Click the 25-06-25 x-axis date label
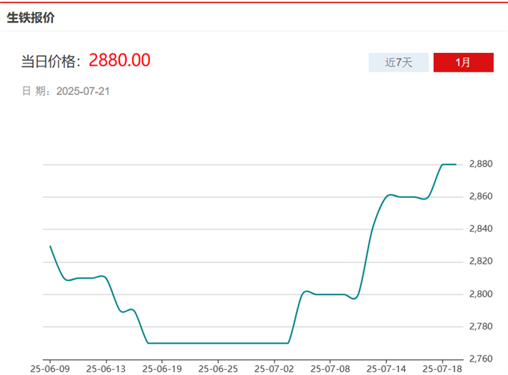The height and width of the screenshot is (375, 508). [218, 369]
